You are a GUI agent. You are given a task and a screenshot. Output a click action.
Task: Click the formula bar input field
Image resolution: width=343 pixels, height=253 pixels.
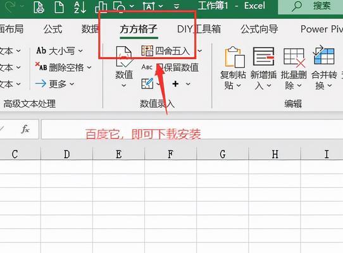pos(192,129)
